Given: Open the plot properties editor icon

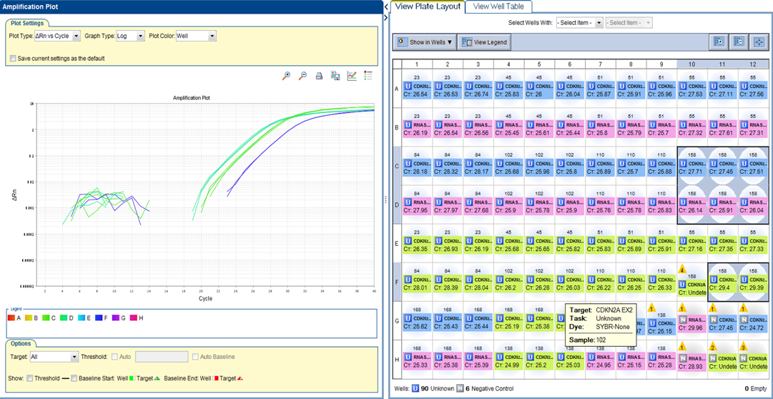Looking at the screenshot, I should 352,76.
